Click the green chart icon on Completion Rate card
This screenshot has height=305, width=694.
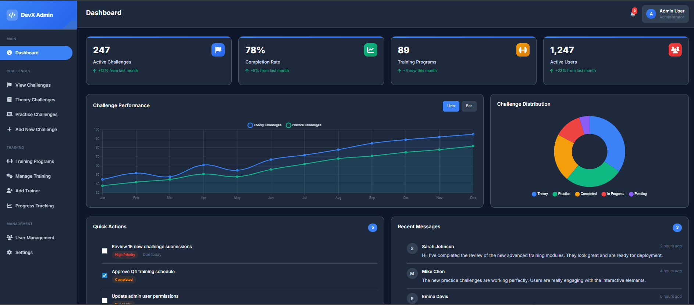pyautogui.click(x=370, y=50)
